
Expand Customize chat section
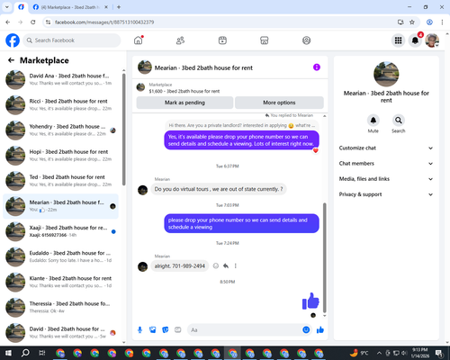point(386,148)
